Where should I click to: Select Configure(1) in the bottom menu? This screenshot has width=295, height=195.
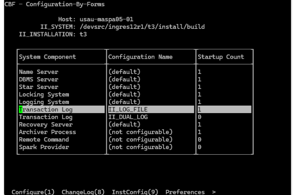point(32,192)
